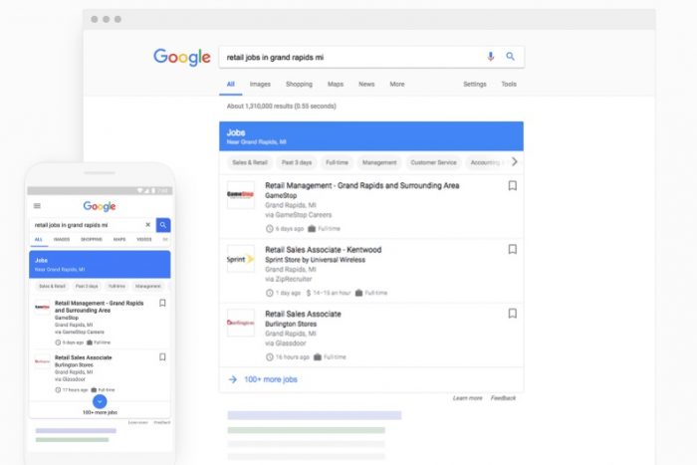This screenshot has width=697, height=465.
Task: Open search Tools
Action: pyautogui.click(x=509, y=84)
